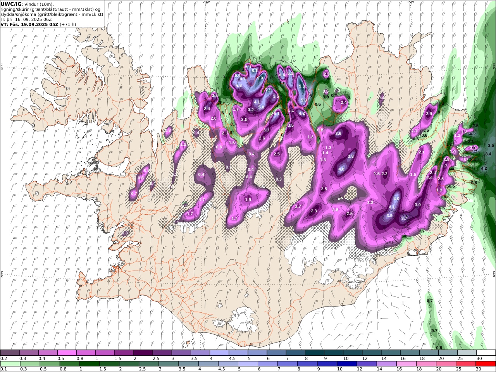Click the 'slydda/snjókoma' legend description line
The width and height of the screenshot is (496, 372).
coord(52,14)
